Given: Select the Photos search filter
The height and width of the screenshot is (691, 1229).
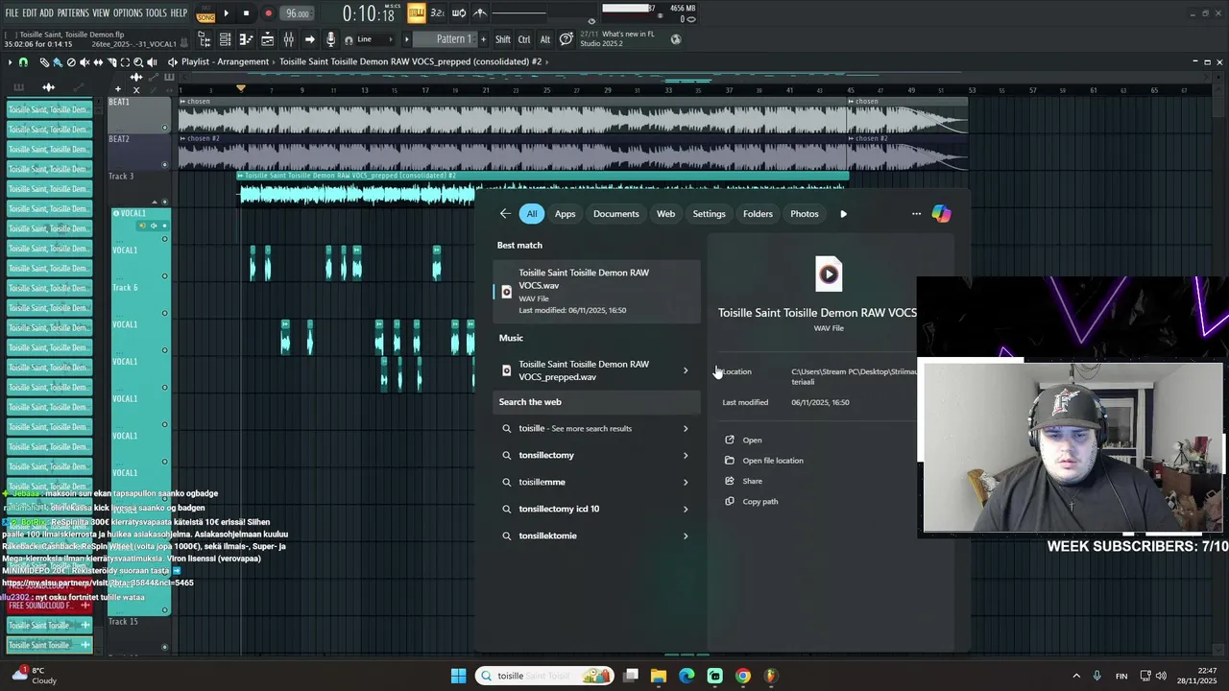Looking at the screenshot, I should click(805, 214).
